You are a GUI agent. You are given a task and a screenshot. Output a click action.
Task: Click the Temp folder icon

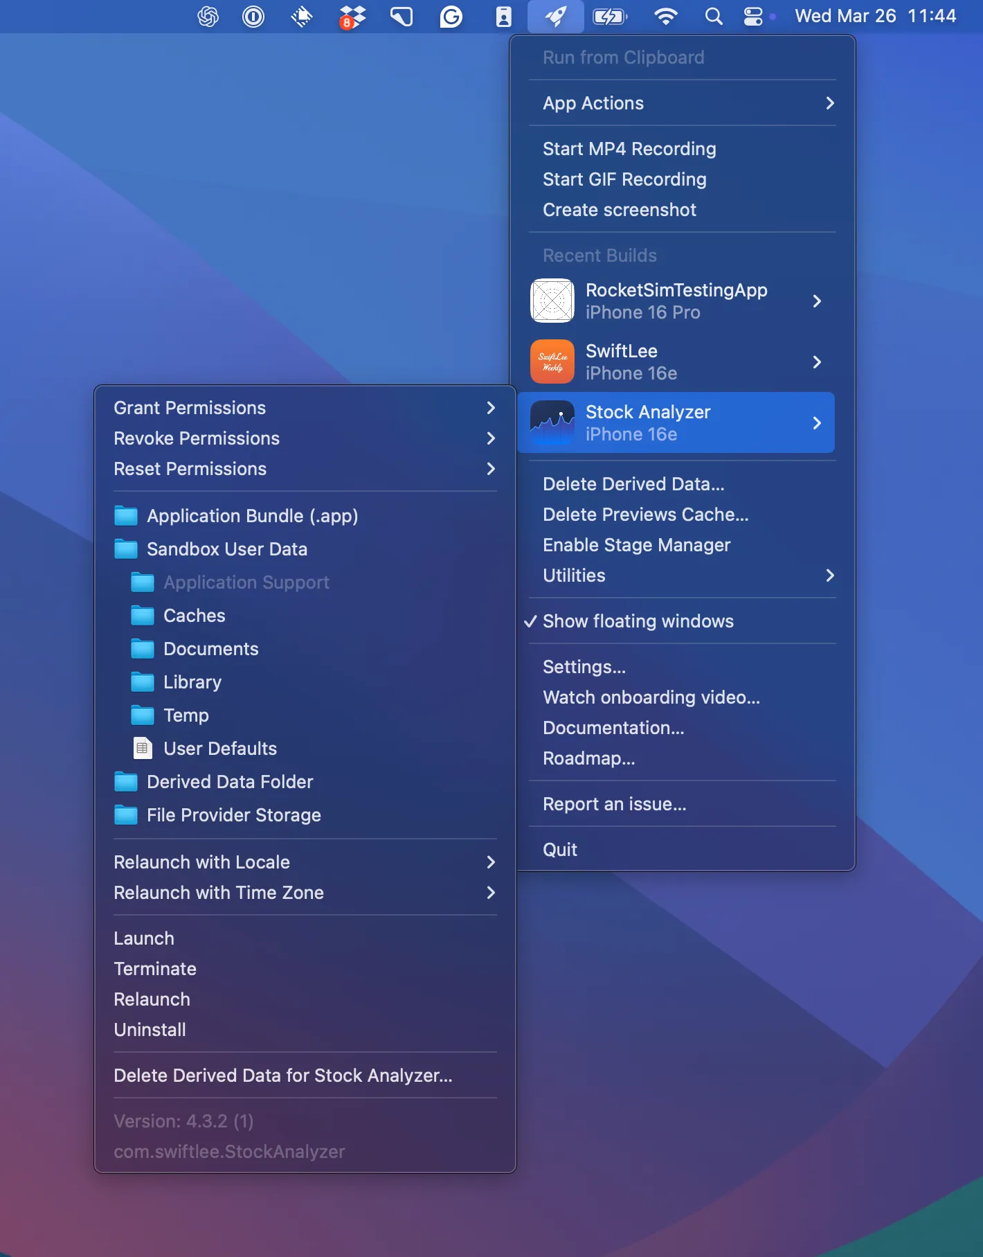click(x=143, y=715)
